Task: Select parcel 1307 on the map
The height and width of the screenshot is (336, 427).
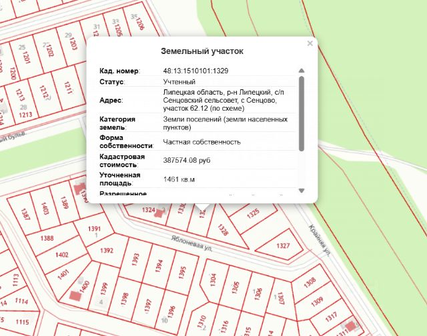Action: click(x=281, y=299)
